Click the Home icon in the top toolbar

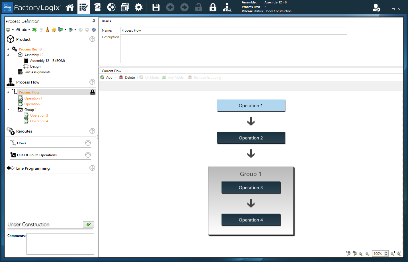coord(70,7)
